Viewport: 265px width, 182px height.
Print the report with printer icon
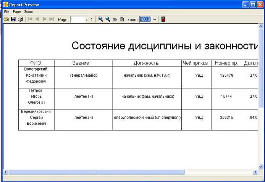[21, 19]
